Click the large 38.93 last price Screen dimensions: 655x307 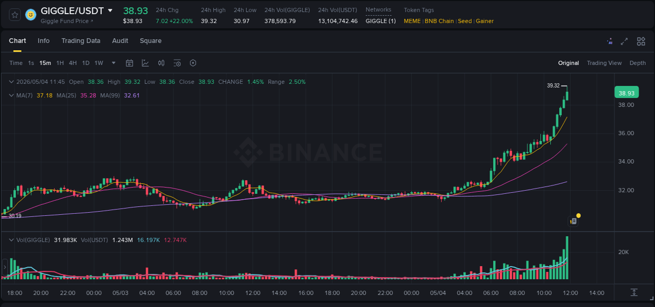click(136, 10)
